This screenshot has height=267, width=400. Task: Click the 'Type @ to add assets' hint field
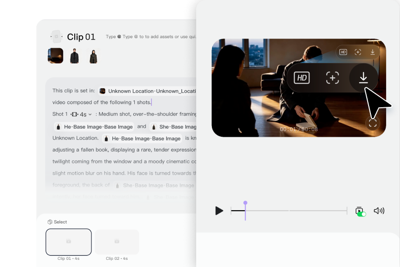click(151, 37)
